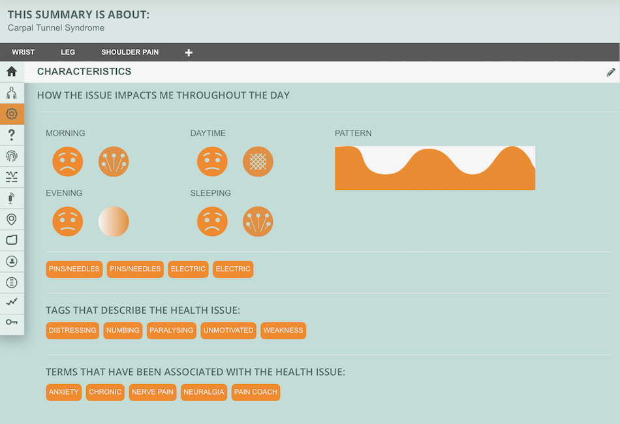Click the home icon in sidebar
Image resolution: width=620 pixels, height=424 pixels.
click(x=12, y=72)
